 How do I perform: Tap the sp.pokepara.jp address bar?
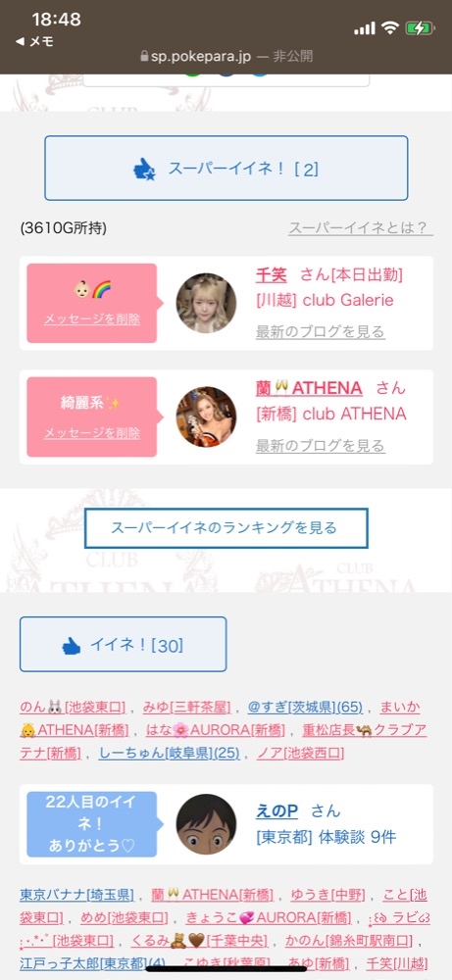tap(226, 56)
